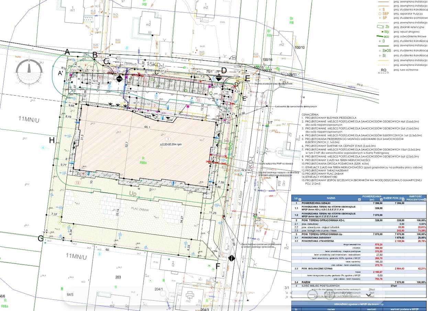Click "proj. rura ochronna" legend description
428x311 pixels.
click(x=406, y=70)
